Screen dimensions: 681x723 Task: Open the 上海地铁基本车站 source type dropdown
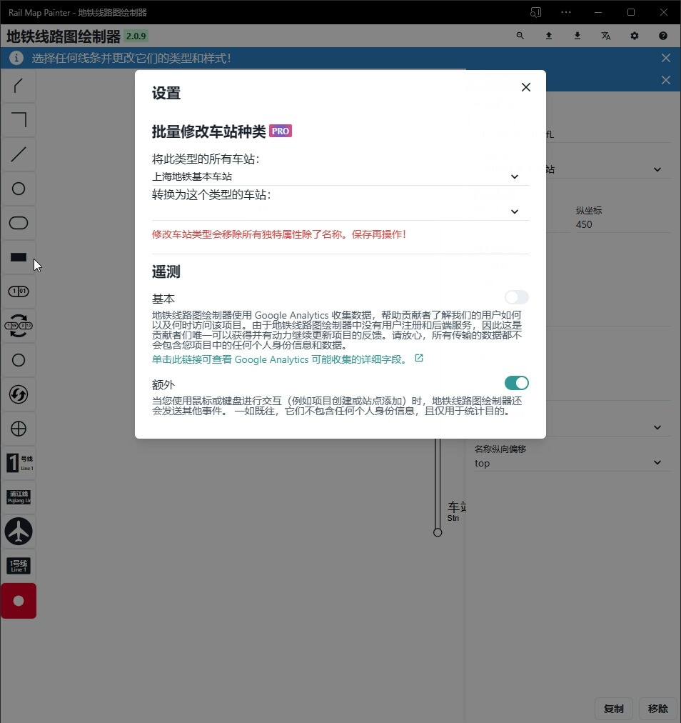click(x=340, y=176)
